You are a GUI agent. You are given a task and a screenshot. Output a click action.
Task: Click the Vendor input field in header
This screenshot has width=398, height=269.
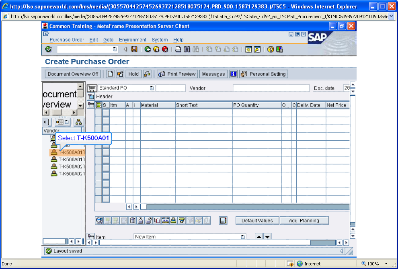click(x=271, y=88)
